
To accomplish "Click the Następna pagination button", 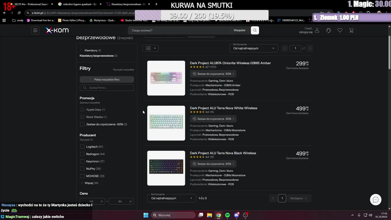I will 298,198.
